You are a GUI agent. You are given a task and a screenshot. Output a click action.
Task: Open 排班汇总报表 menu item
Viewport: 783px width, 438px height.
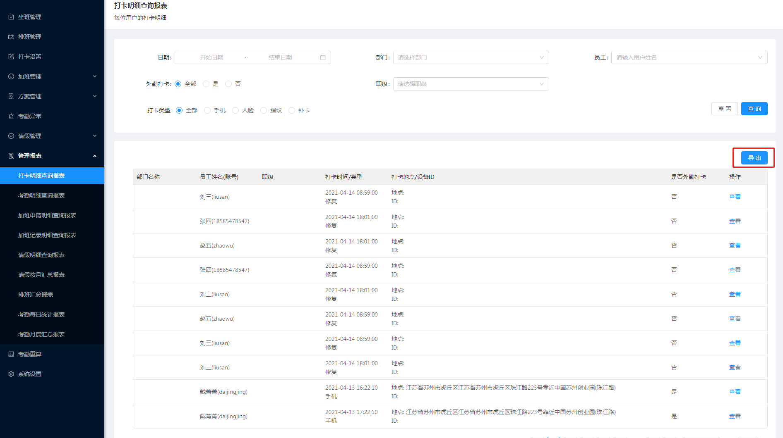(52, 295)
